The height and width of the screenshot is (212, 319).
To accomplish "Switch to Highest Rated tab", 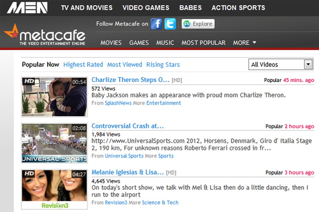I will tap(83, 65).
